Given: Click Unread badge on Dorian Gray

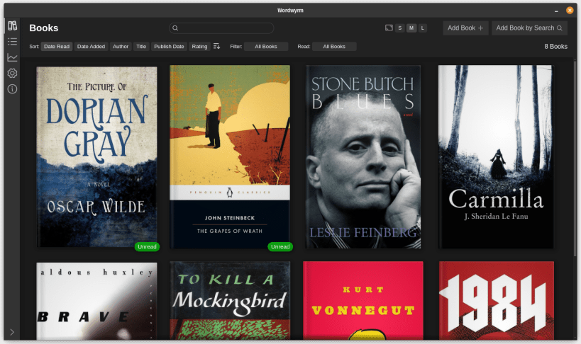Looking at the screenshot, I should pyautogui.click(x=147, y=247).
